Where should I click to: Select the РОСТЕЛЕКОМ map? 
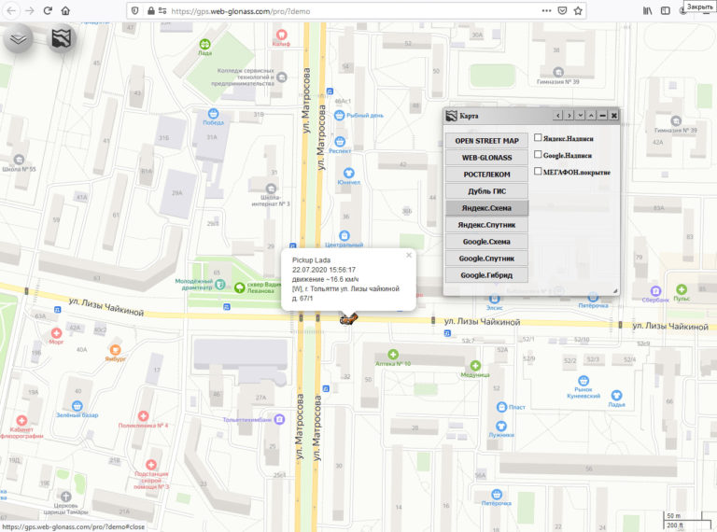pyautogui.click(x=486, y=175)
